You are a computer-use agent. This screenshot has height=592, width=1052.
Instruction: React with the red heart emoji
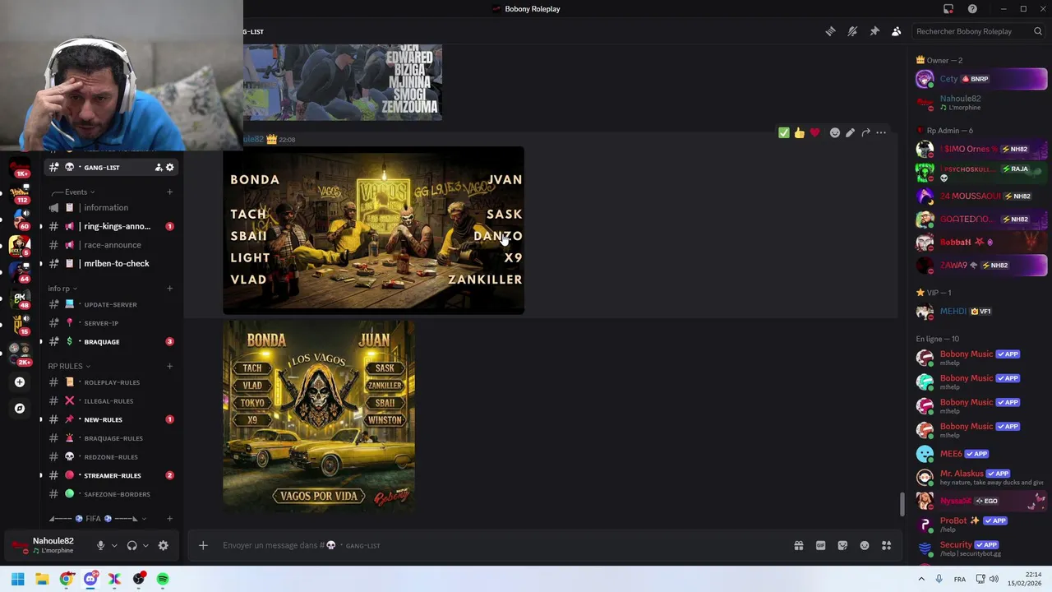coord(814,132)
